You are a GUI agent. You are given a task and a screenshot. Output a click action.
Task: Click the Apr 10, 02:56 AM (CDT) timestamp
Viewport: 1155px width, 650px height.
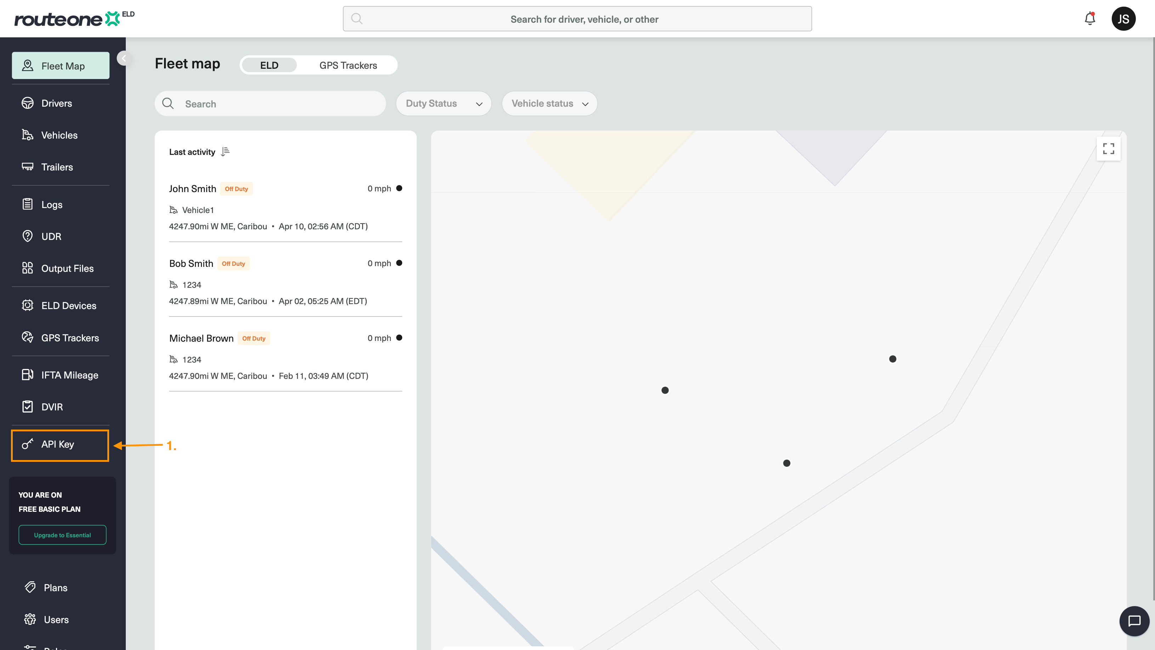pyautogui.click(x=323, y=226)
